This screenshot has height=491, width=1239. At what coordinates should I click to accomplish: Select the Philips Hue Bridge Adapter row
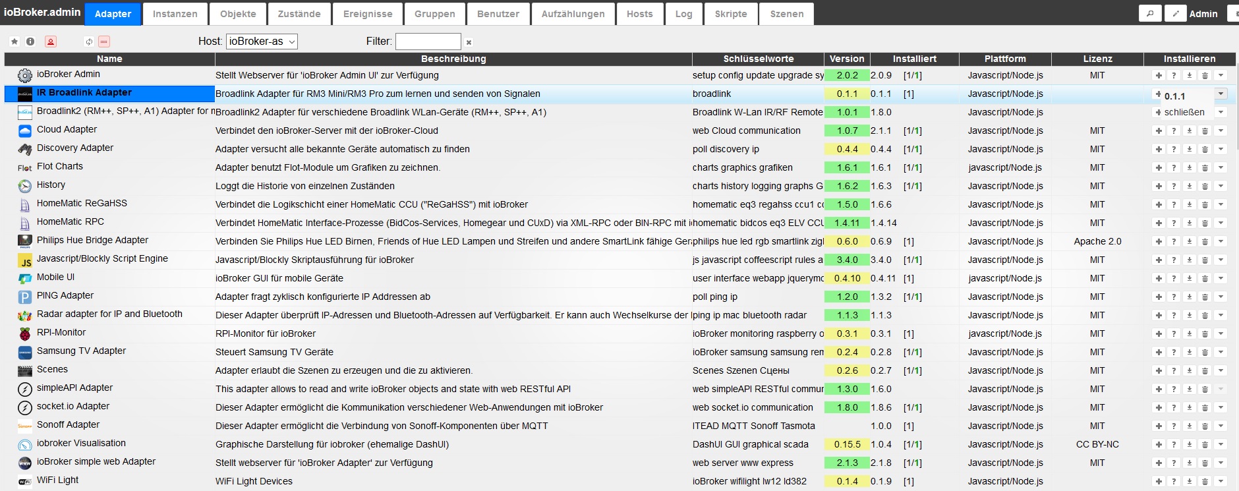coord(92,241)
